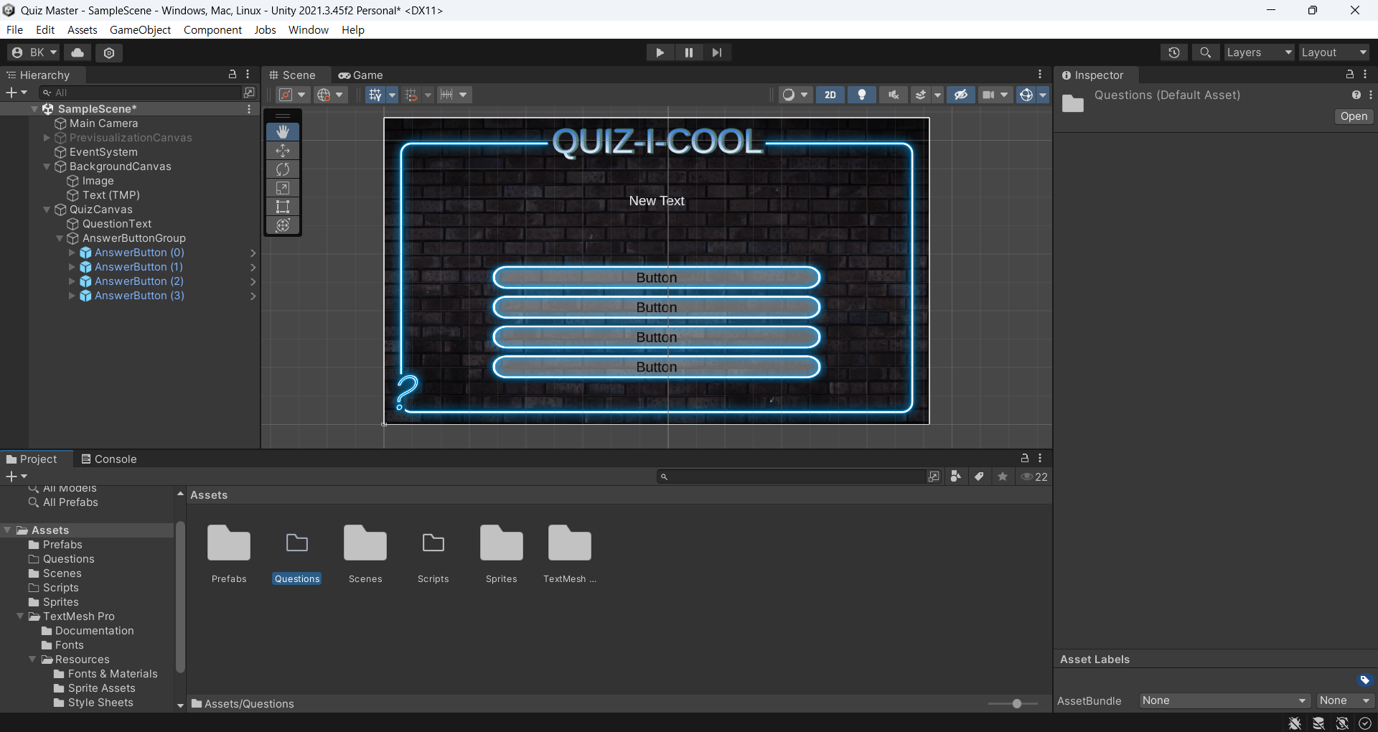The width and height of the screenshot is (1378, 732).
Task: Select the Rect tool
Action: point(283,207)
